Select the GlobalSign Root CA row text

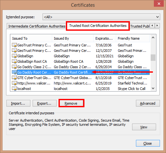tap(32, 61)
